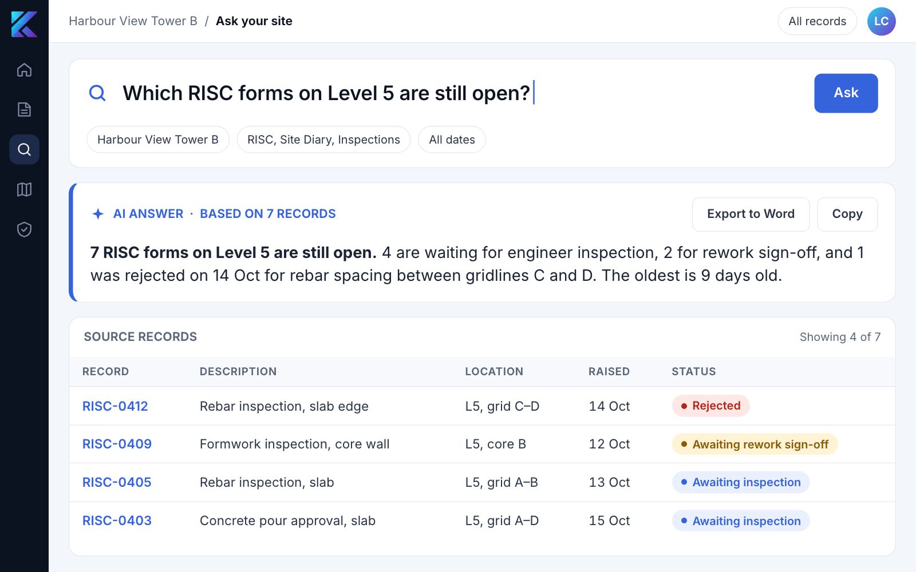The height and width of the screenshot is (572, 916).
Task: Click the Status column header
Action: (x=693, y=372)
